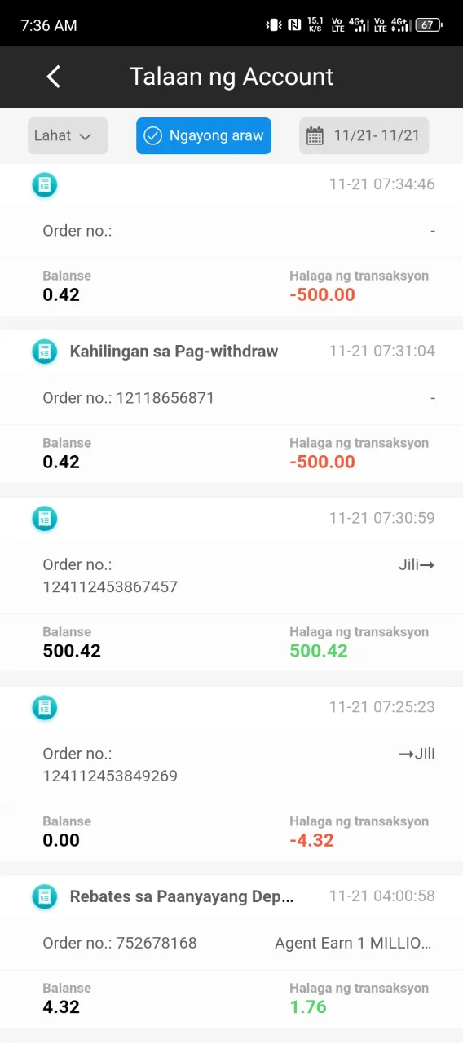The image size is (463, 1044).
Task: Click receipt icon beside Rebates sa Paanyayang
Action: [45, 896]
